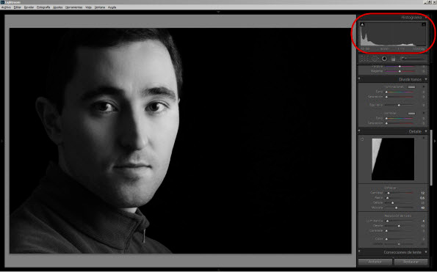The width and height of the screenshot is (437, 272).
Task: Click the Sombras Tono slider handle
Action: tap(386, 118)
